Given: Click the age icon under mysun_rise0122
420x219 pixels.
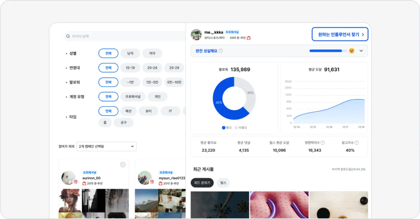Looking at the screenshot, I should click(161, 183).
